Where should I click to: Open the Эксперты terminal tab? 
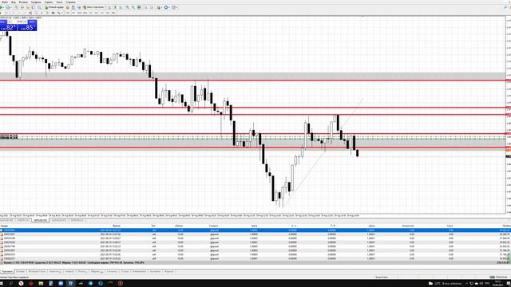coord(155,271)
